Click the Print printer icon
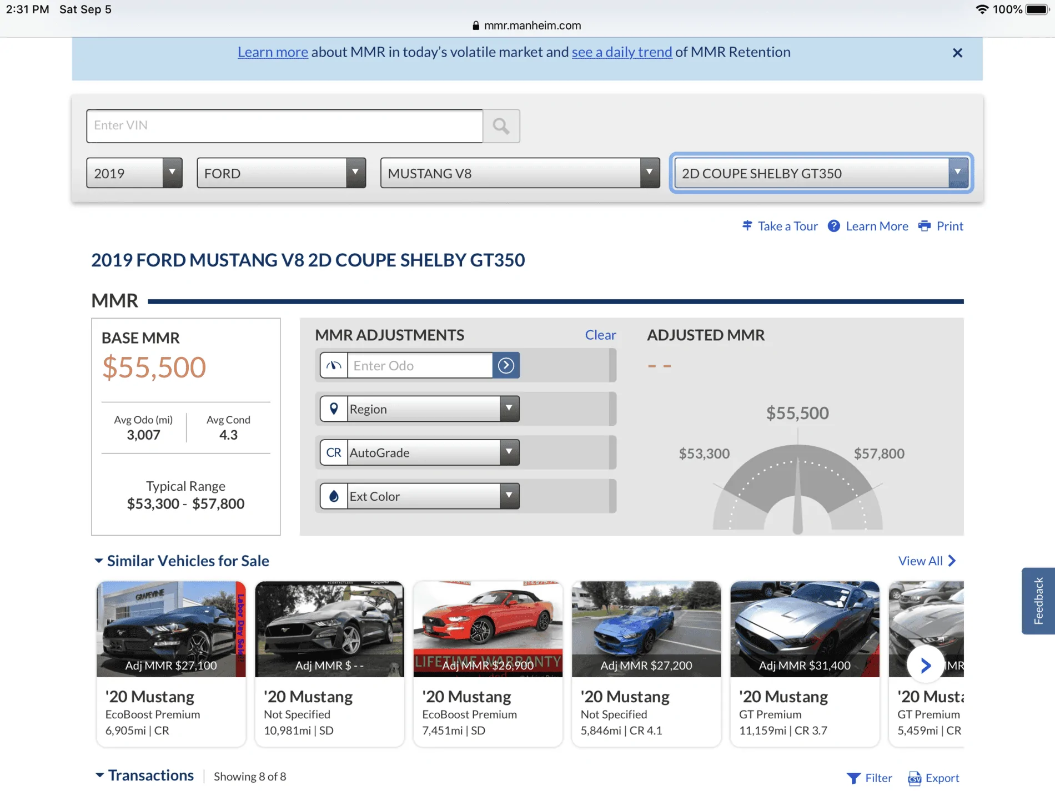Image resolution: width=1055 pixels, height=791 pixels. tap(925, 226)
